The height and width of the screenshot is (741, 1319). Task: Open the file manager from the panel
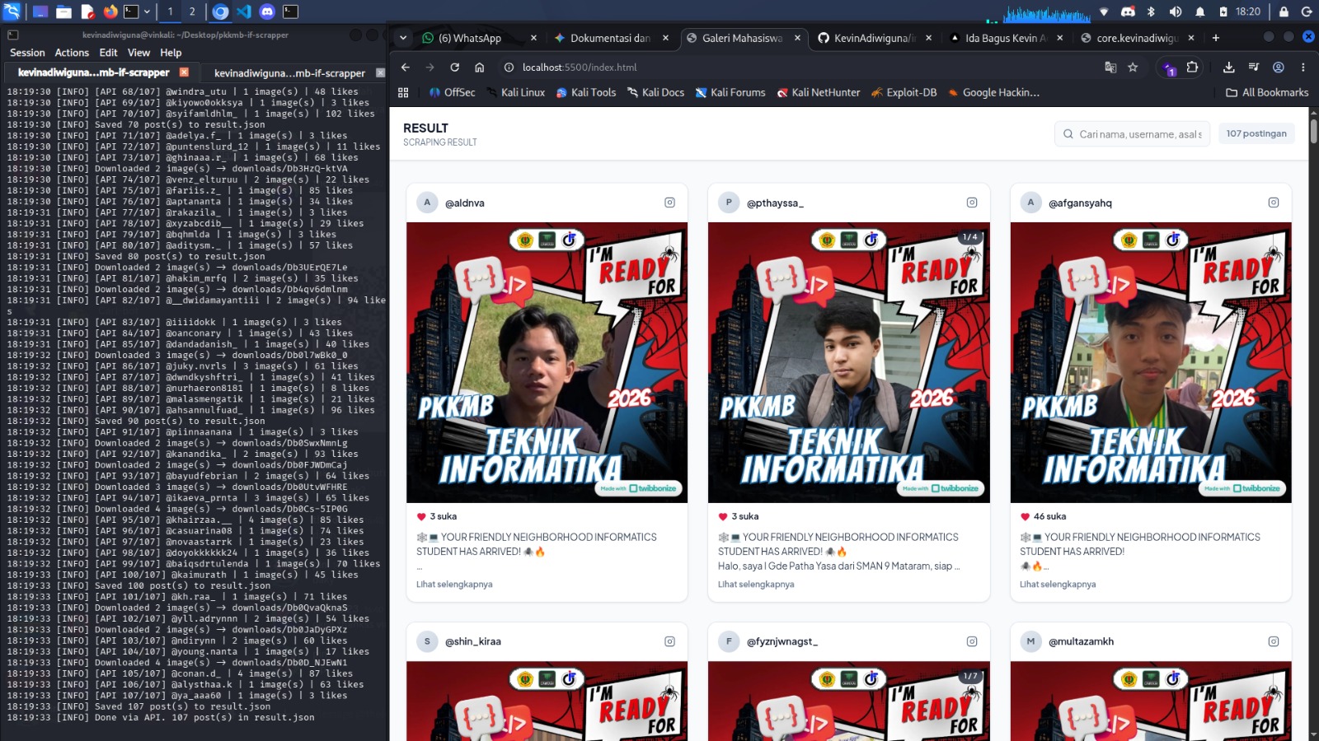(x=63, y=12)
